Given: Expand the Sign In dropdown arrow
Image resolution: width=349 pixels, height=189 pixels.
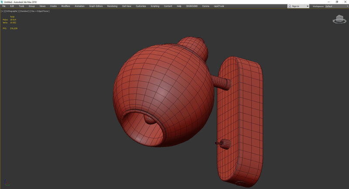Looking at the screenshot, I should 308,7.
